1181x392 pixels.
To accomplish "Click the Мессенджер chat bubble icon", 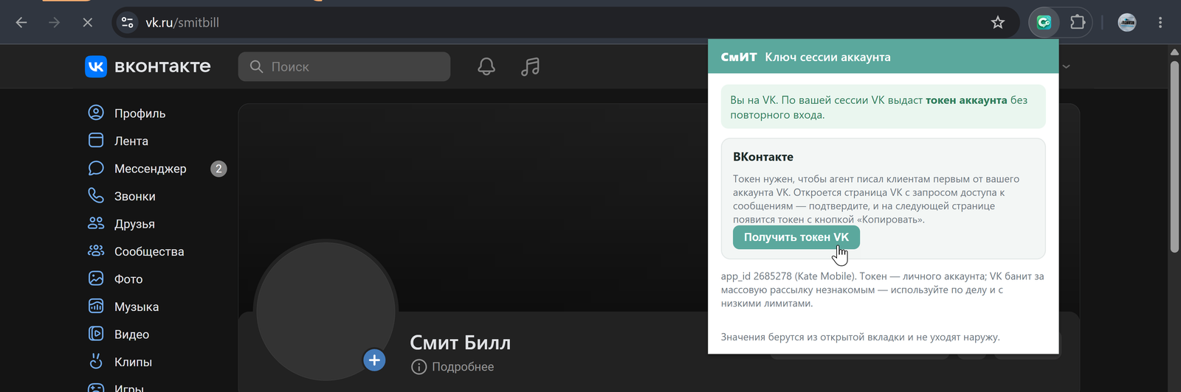I will click(x=96, y=168).
